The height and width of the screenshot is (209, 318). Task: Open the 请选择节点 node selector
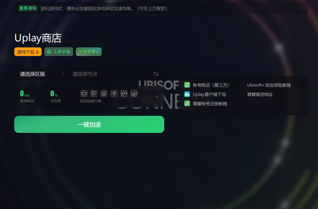pyautogui.click(x=85, y=74)
